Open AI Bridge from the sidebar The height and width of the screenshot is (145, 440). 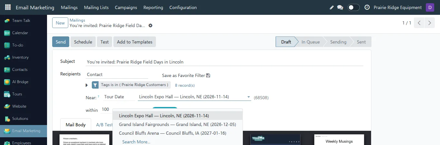[x=24, y=82]
